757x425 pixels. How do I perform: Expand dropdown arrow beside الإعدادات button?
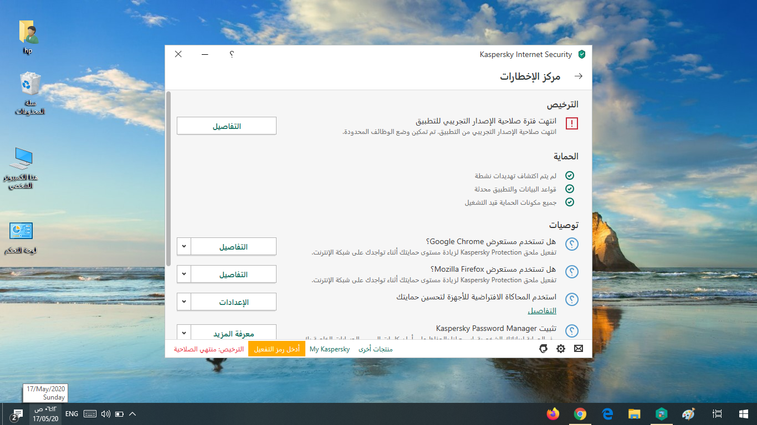(184, 302)
